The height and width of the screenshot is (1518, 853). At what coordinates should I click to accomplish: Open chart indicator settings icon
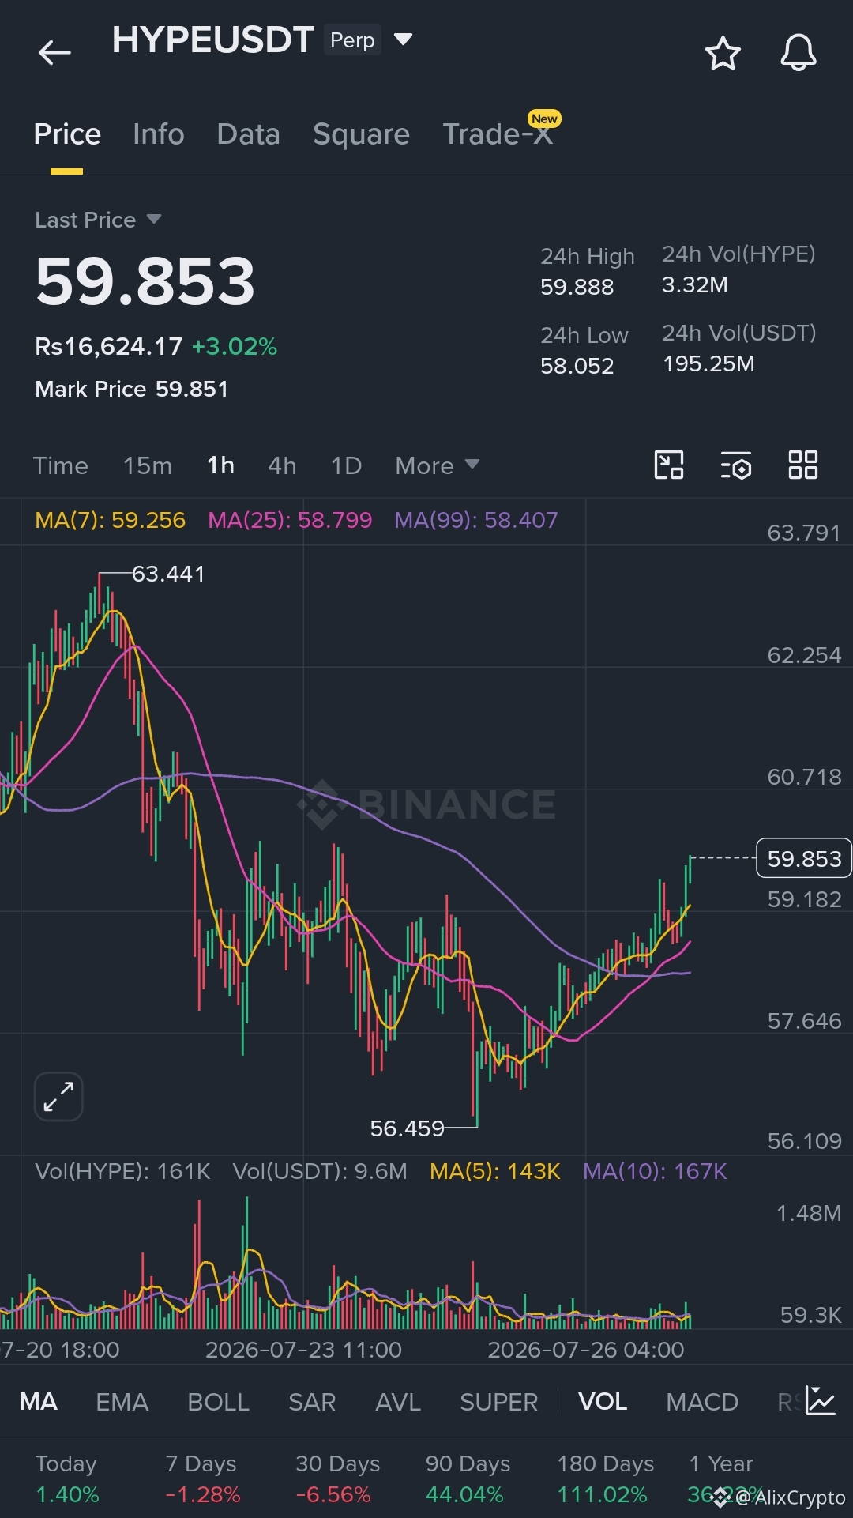click(736, 465)
